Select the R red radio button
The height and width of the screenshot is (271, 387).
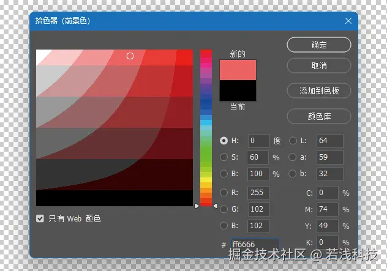point(224,193)
